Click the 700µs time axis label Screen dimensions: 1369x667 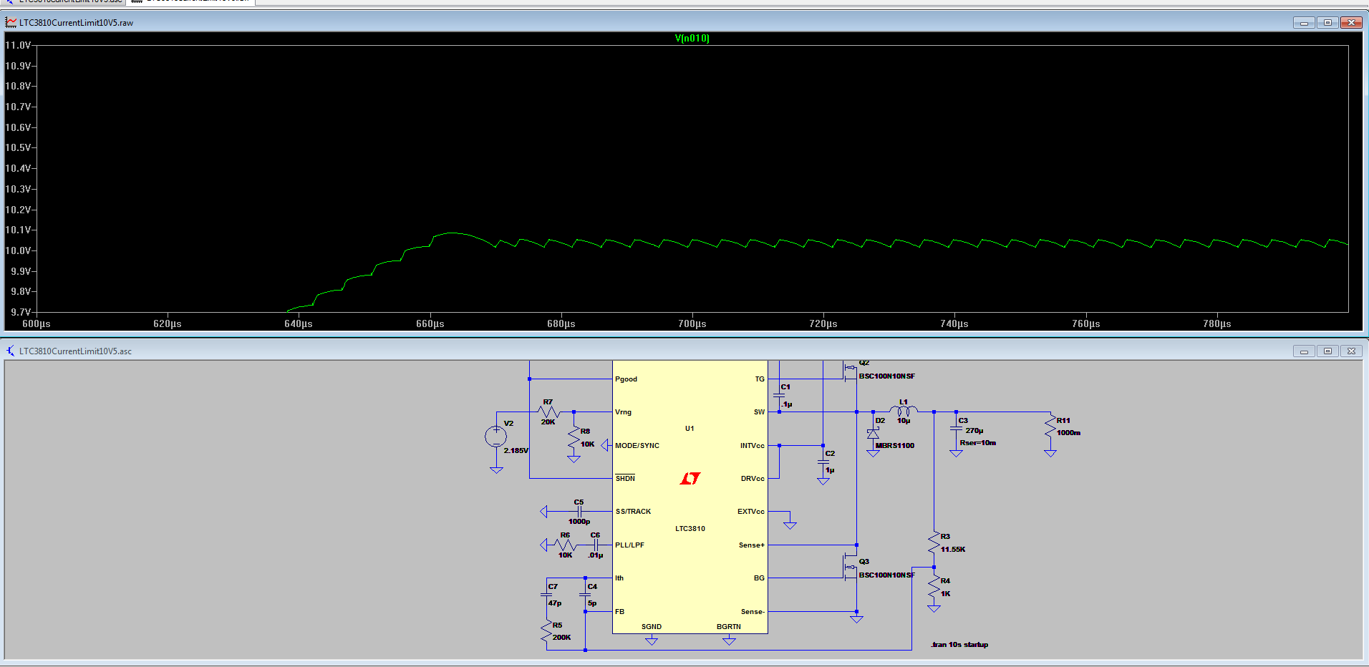click(692, 323)
